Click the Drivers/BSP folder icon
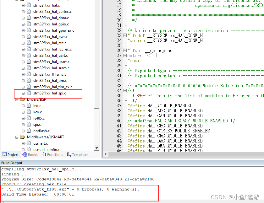The width and height of the screenshot is (264, 203). click(x=22, y=99)
